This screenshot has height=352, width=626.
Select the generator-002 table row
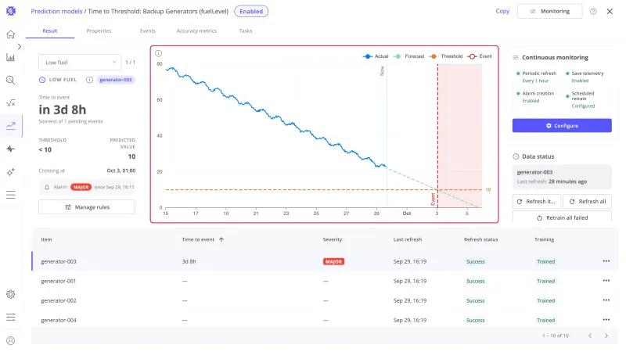click(x=325, y=300)
